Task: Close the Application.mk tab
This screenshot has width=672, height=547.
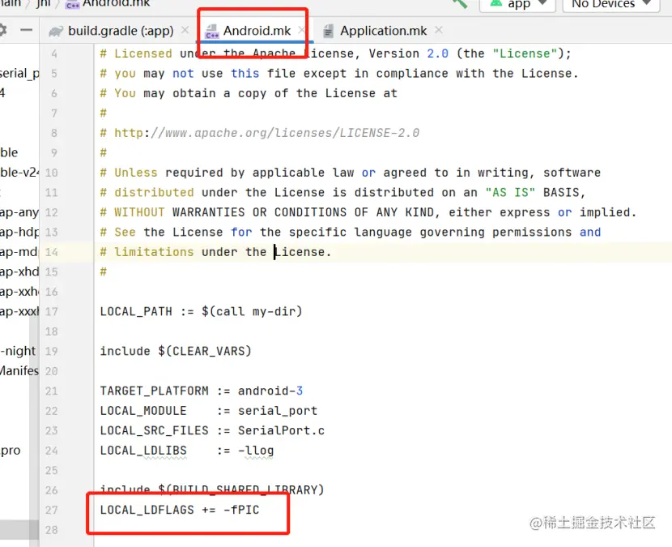Action: [x=438, y=31]
